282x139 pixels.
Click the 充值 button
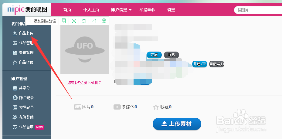pos(154,55)
